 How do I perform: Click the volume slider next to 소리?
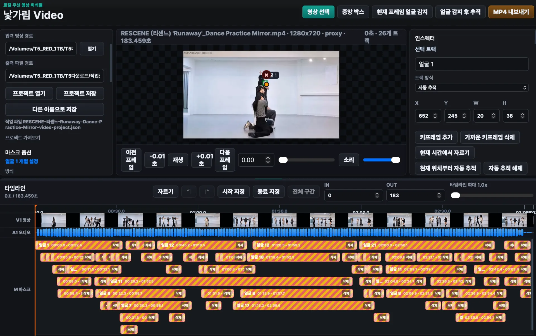[382, 160]
